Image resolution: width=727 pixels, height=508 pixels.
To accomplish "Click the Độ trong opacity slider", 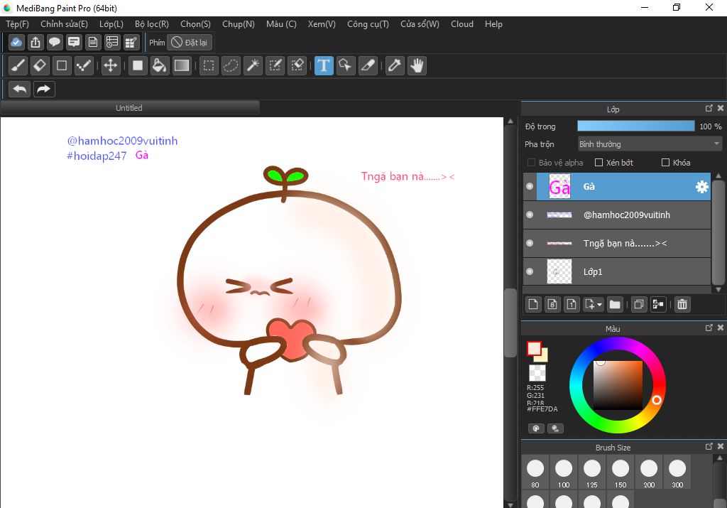I will [636, 126].
